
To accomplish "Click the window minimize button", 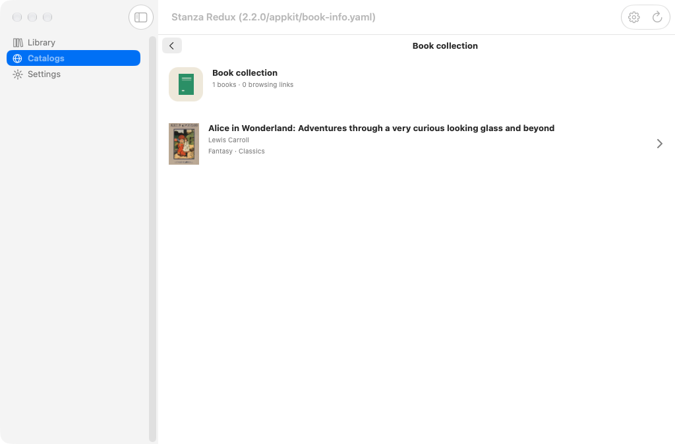I will [x=32, y=17].
